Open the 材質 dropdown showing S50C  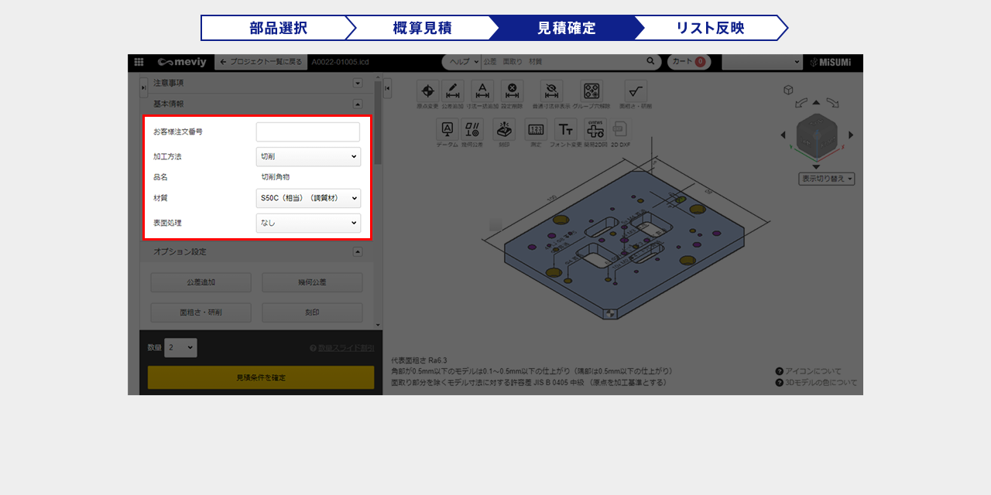[308, 199]
